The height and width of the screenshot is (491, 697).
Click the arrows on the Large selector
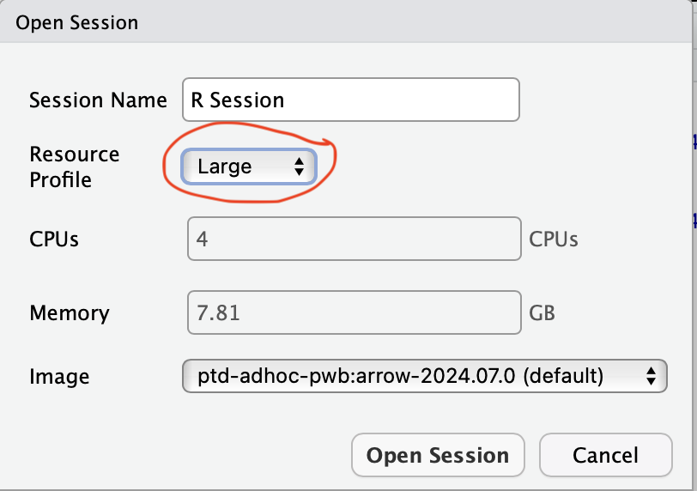click(299, 167)
